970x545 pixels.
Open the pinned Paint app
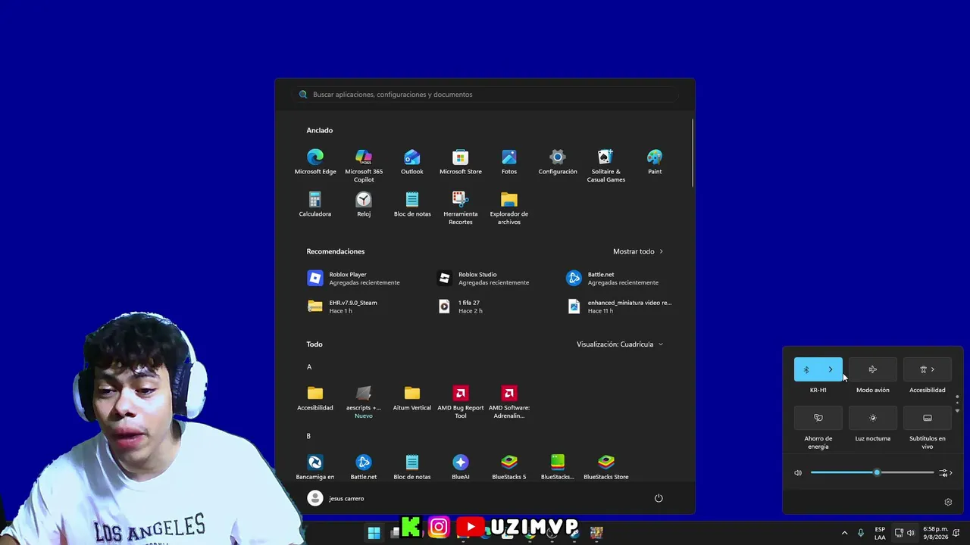[655, 162]
